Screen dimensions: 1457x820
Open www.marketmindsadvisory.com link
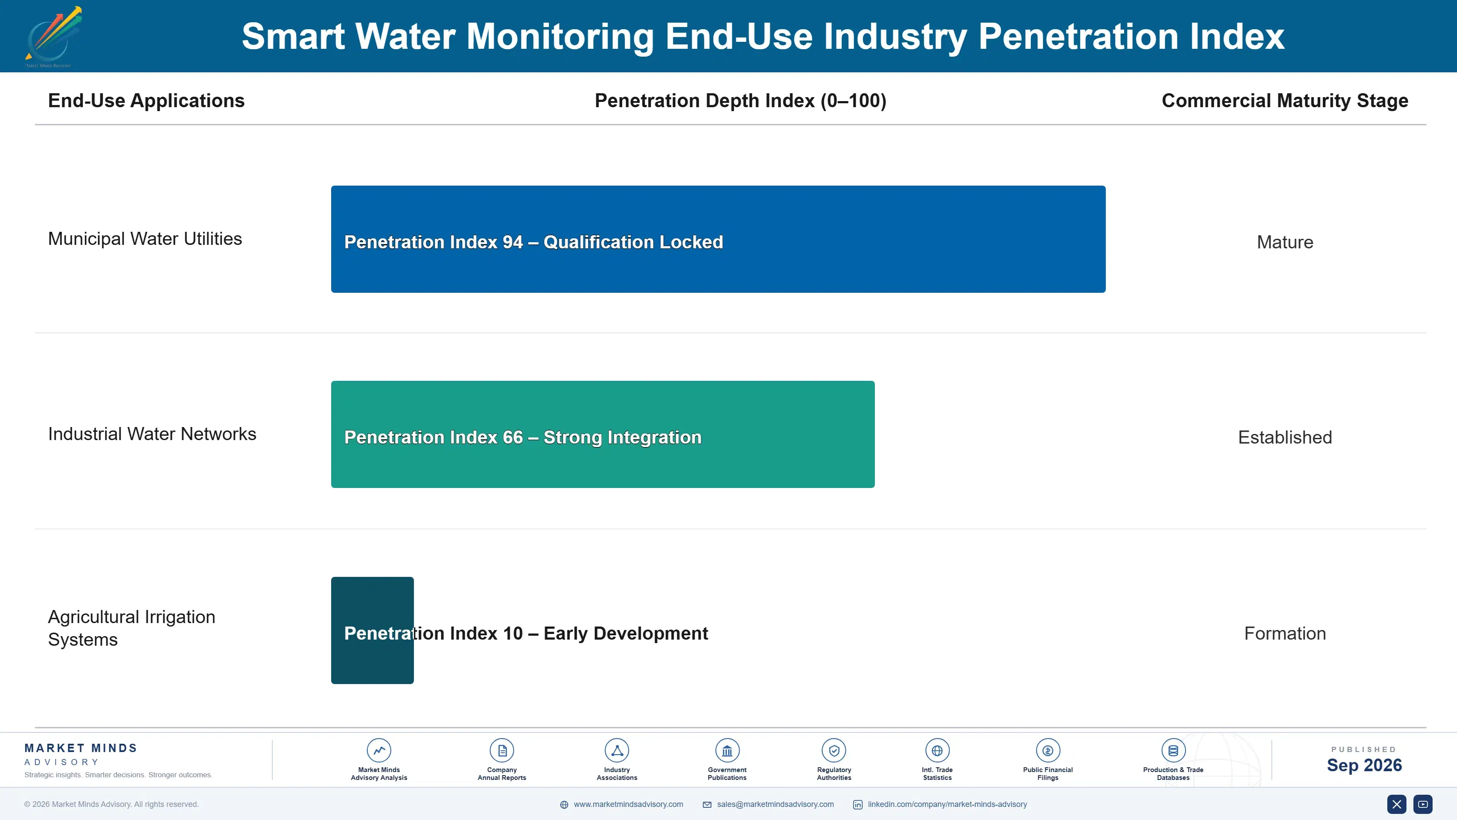click(628, 804)
